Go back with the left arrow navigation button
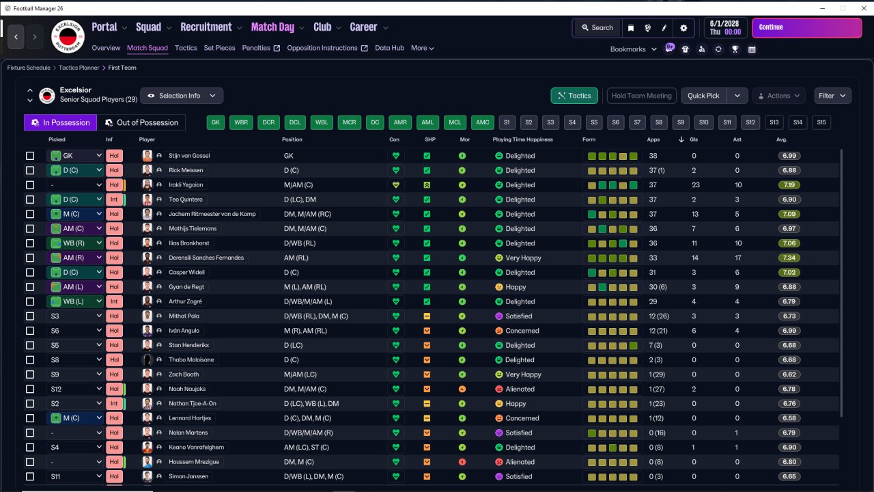Screen dimensions: 874x492 pos(17,36)
